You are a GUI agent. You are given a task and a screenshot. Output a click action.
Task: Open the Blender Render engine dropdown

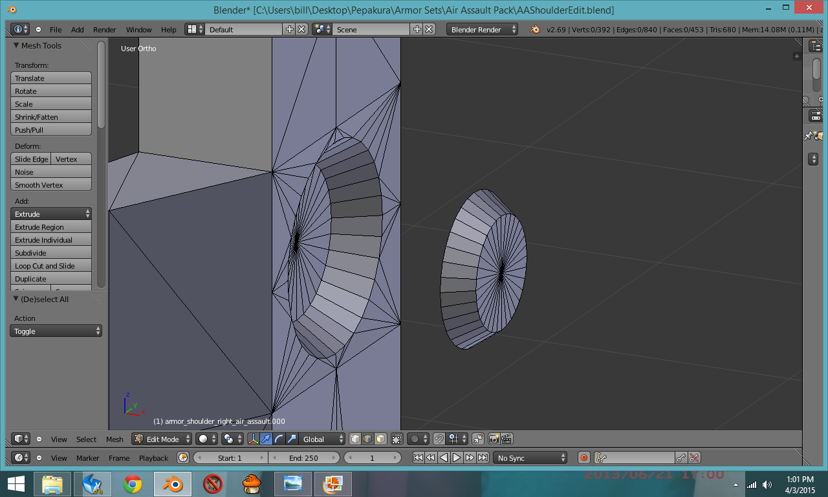[x=483, y=29]
